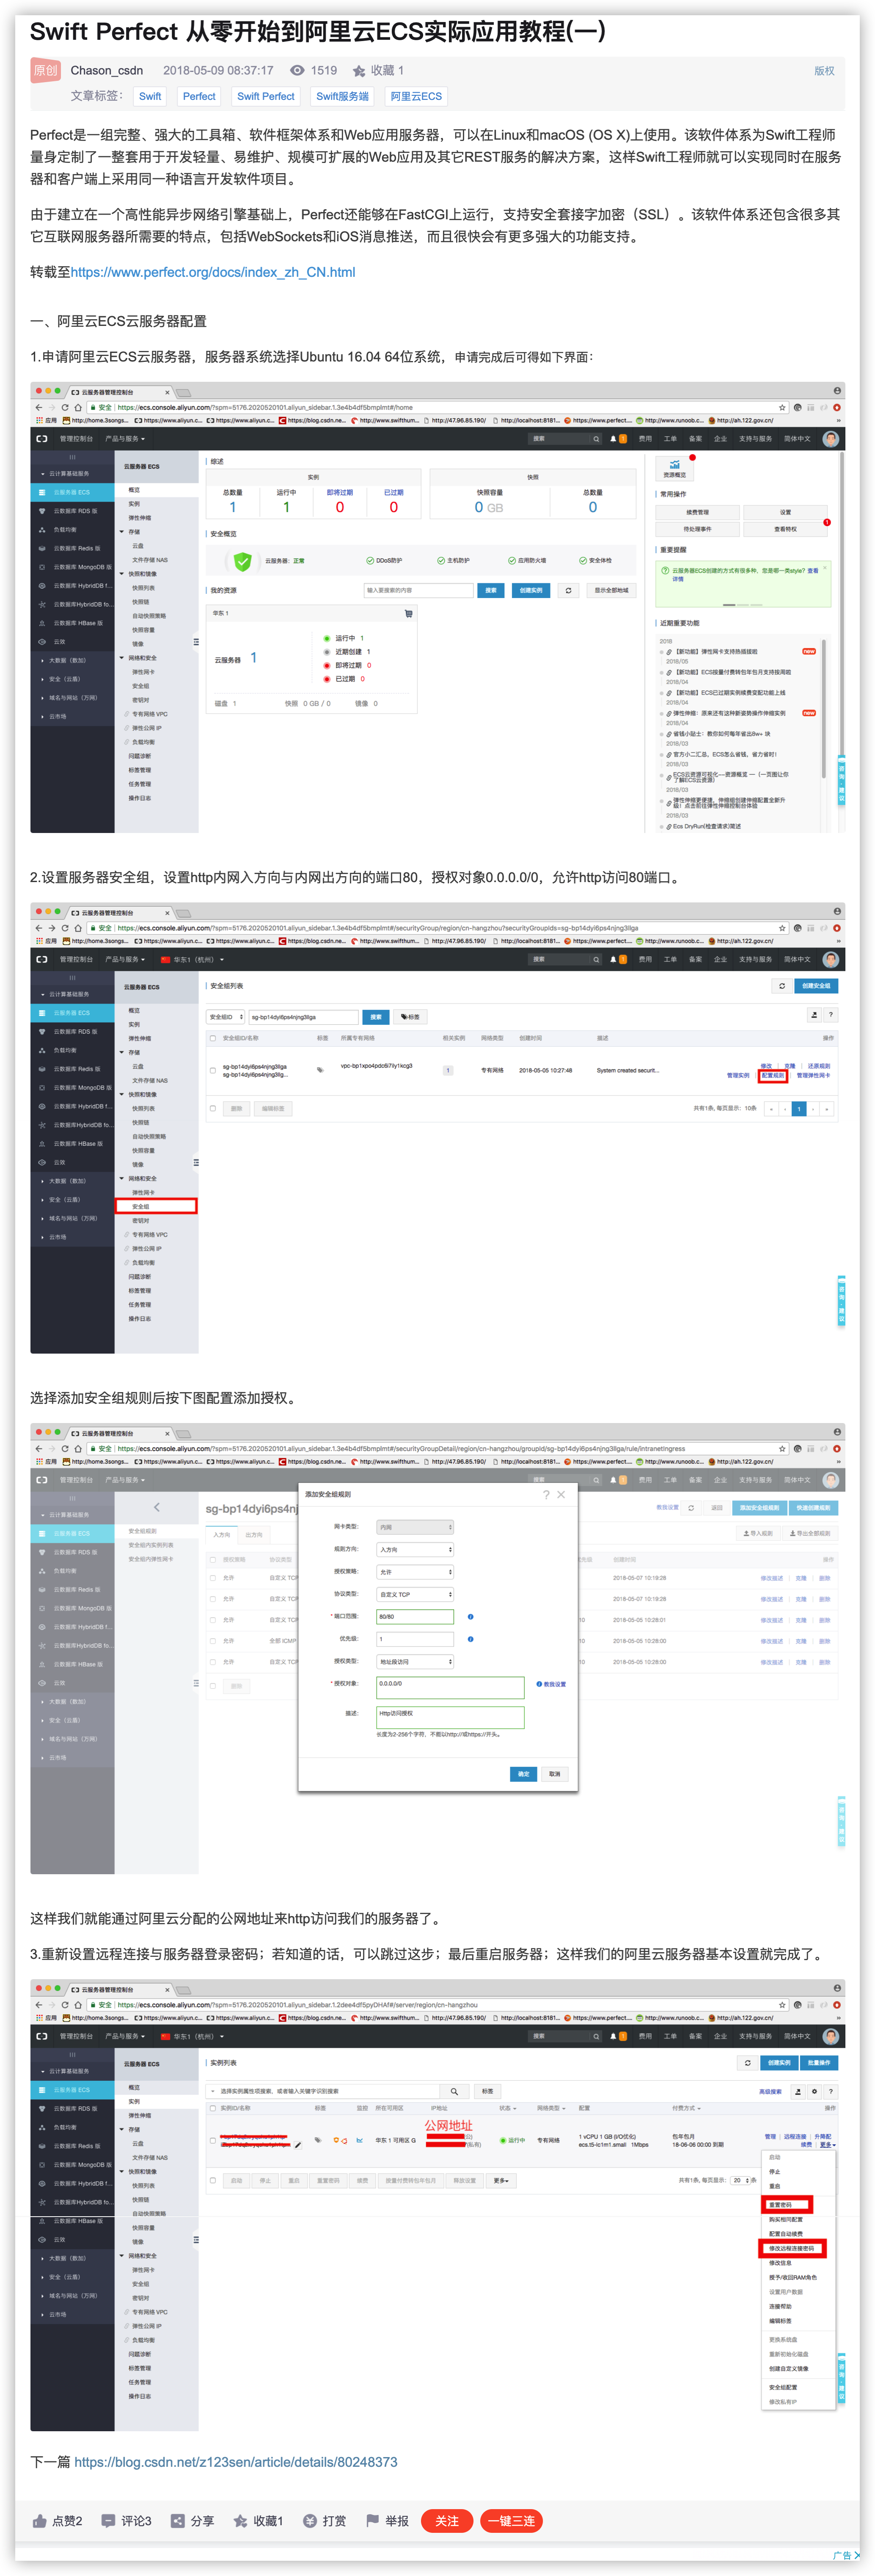
Task: Open the Swift article tag
Action: 150,97
